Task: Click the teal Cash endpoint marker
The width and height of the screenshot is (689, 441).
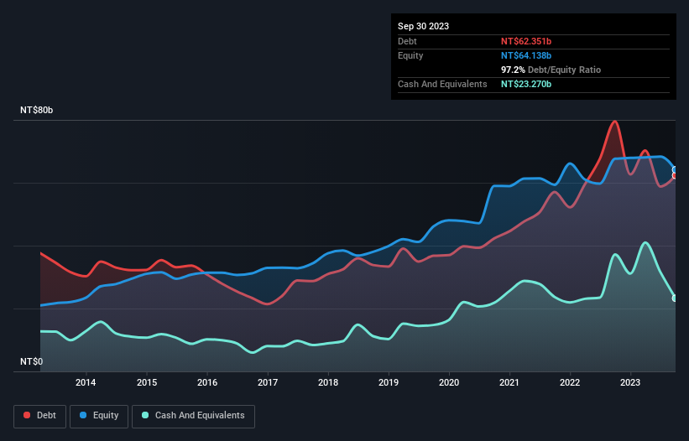Action: tap(676, 298)
